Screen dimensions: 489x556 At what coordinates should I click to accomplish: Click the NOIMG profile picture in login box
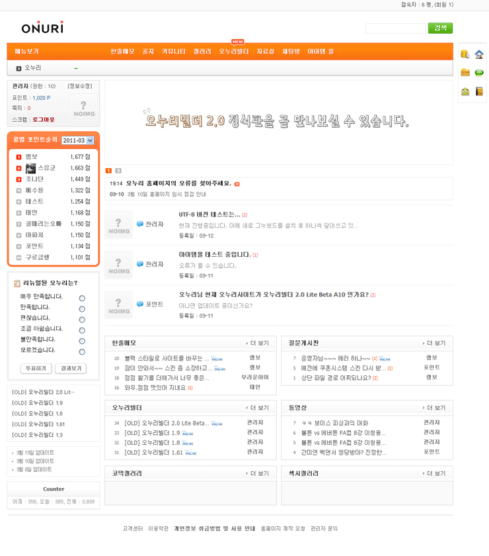pos(84,108)
